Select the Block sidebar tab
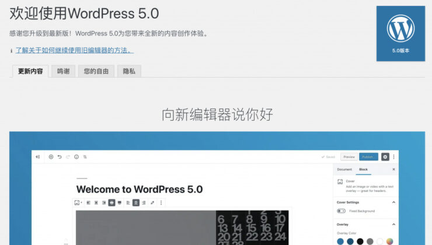The width and height of the screenshot is (432, 245). pos(363,170)
